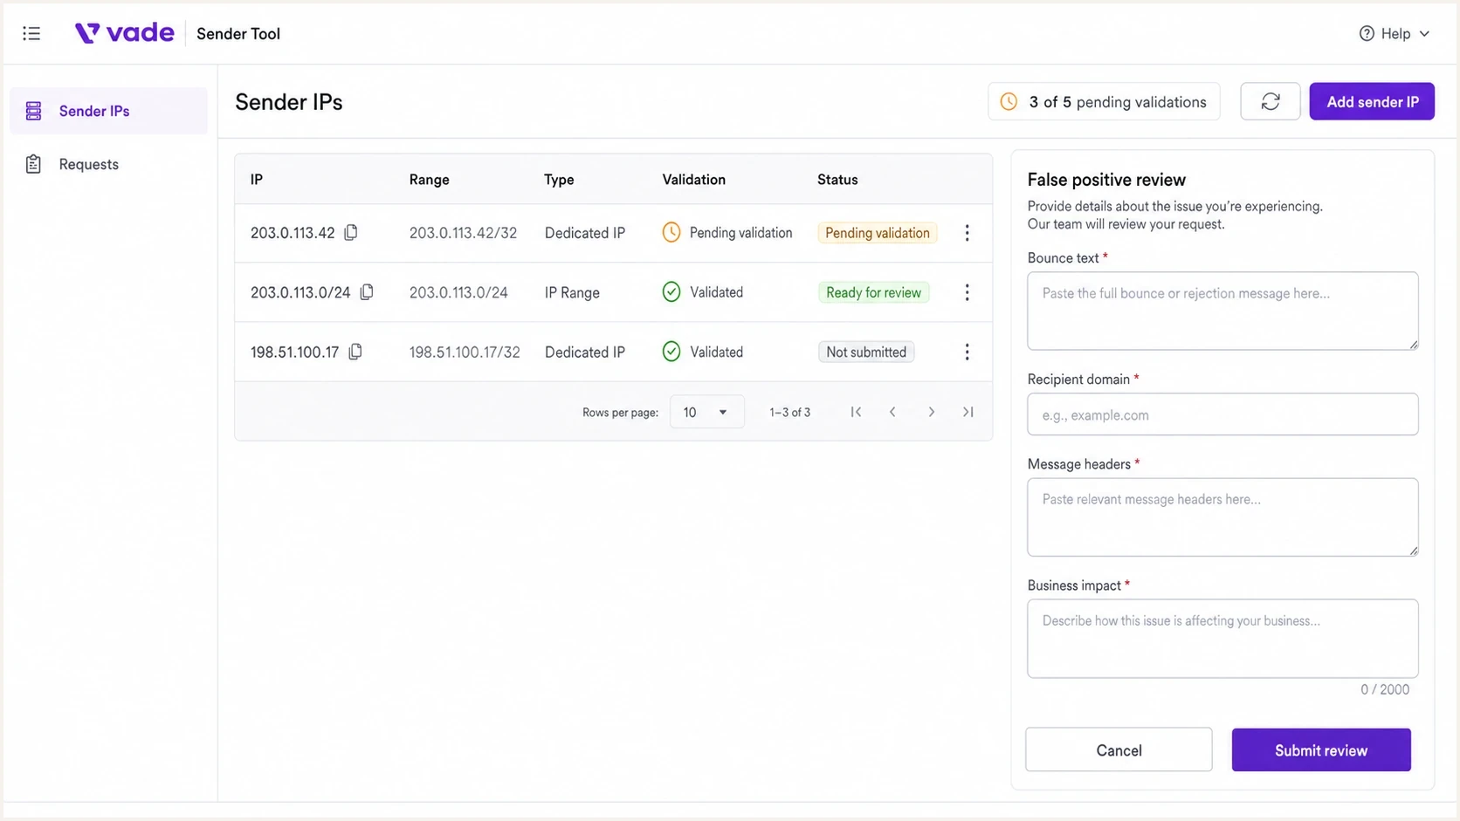Refresh the sender IP list
This screenshot has width=1460, height=821.
click(1271, 101)
